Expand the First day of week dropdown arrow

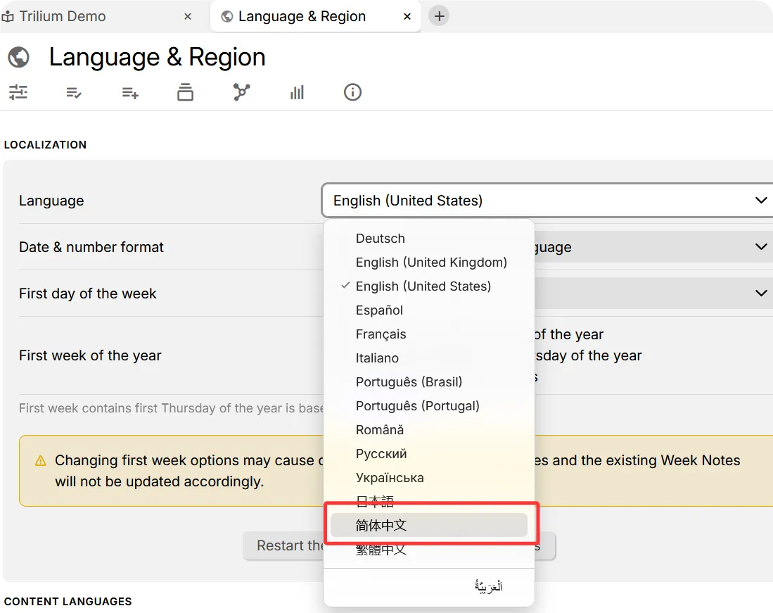(760, 293)
